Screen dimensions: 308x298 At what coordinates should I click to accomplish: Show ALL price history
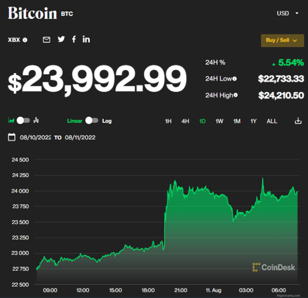pyautogui.click(x=272, y=121)
